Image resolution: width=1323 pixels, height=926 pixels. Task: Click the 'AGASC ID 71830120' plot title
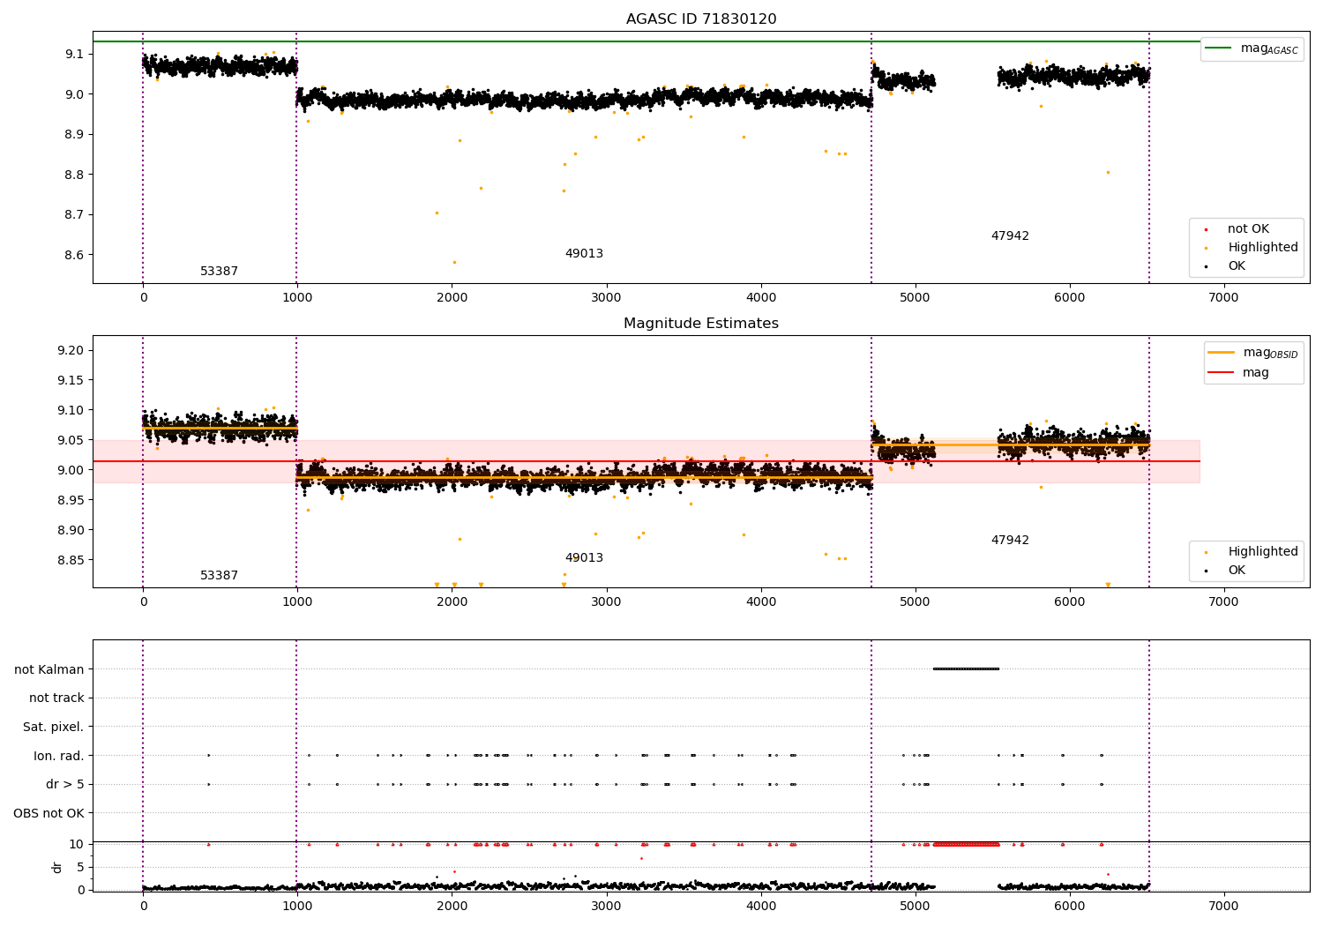(701, 19)
